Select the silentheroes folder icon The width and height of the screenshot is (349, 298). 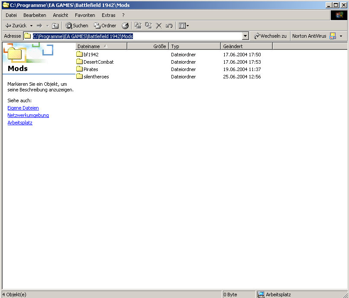(80, 76)
